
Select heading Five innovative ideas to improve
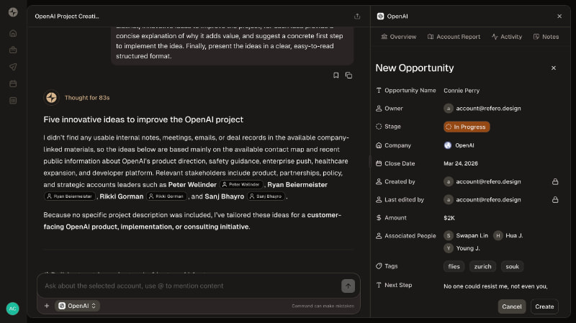tap(143, 119)
